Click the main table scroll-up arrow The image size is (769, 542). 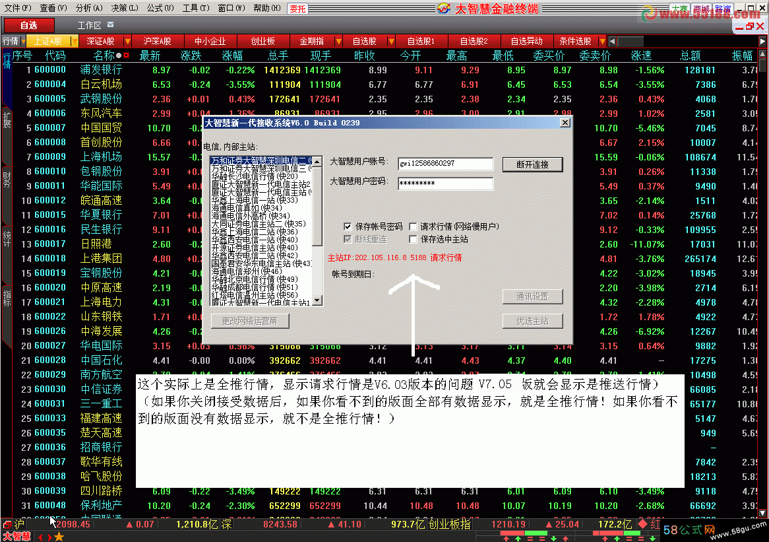[x=762, y=54]
